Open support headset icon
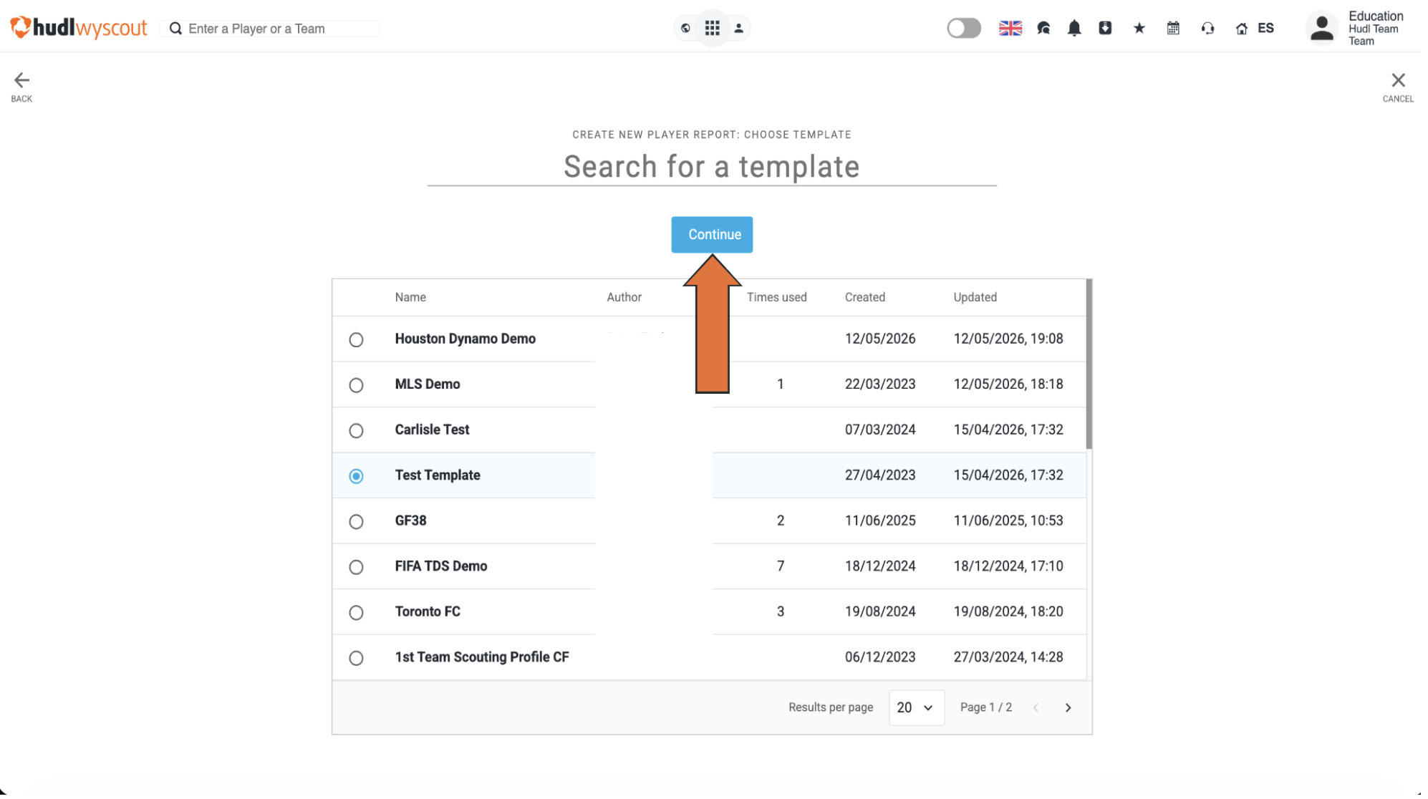This screenshot has width=1428, height=799. tap(1207, 29)
